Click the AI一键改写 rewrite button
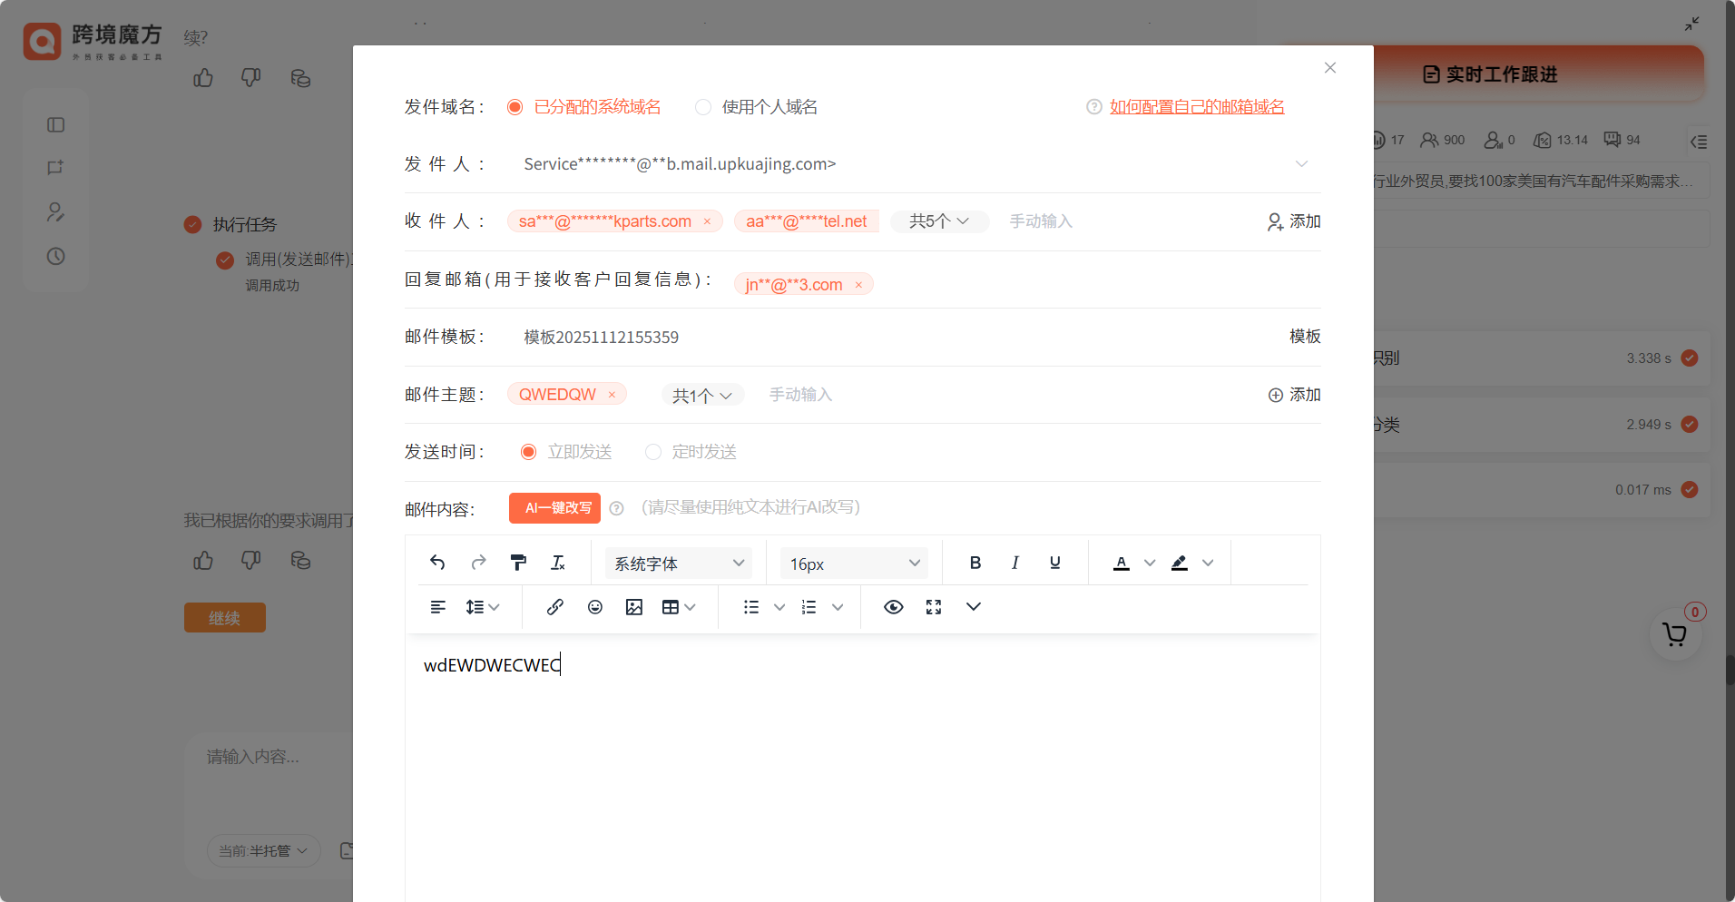1735x902 pixels. 555,508
